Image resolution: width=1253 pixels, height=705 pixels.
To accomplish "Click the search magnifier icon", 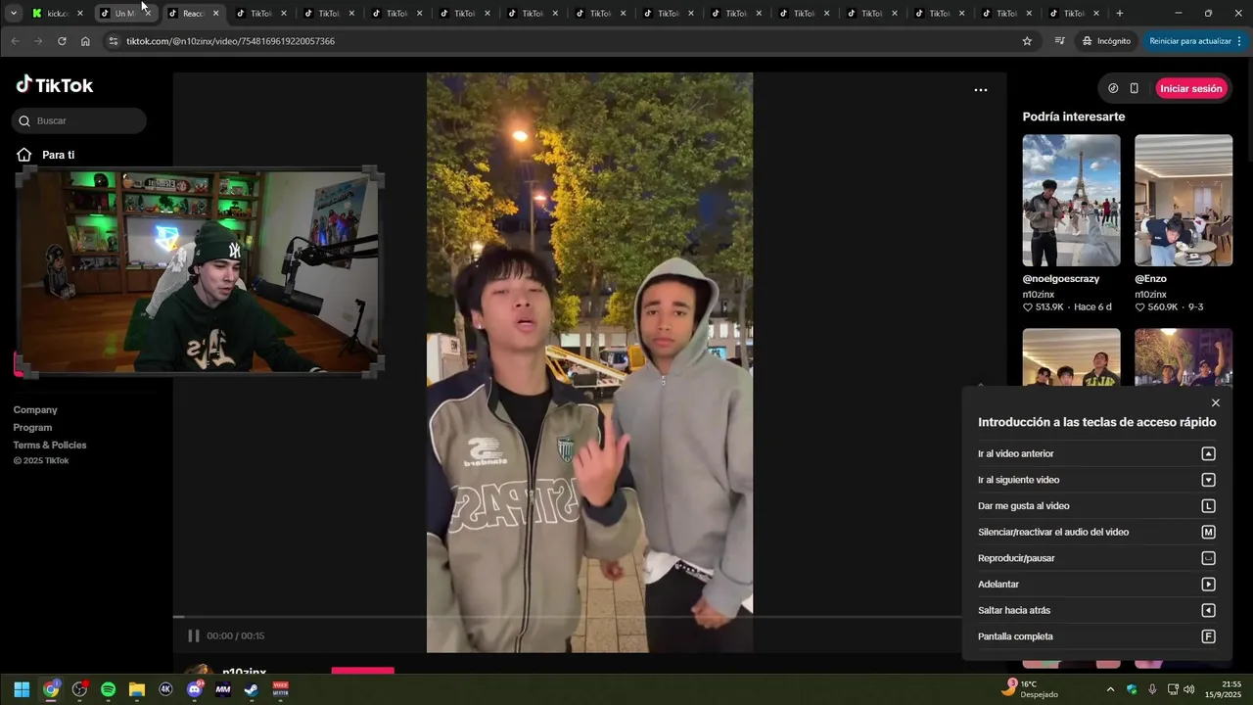I will point(24,121).
